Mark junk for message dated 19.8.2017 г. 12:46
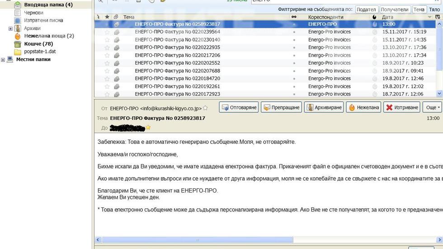The width and height of the screenshot is (443, 249). [375, 79]
